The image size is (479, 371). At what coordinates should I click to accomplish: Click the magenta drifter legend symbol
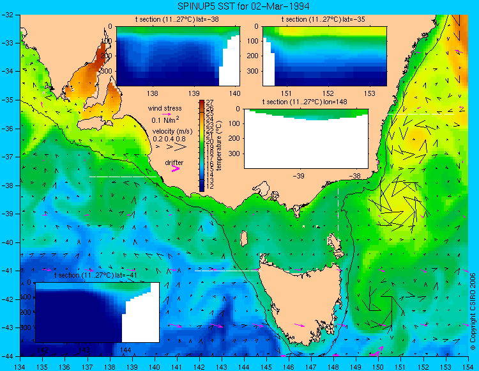[x=176, y=168]
